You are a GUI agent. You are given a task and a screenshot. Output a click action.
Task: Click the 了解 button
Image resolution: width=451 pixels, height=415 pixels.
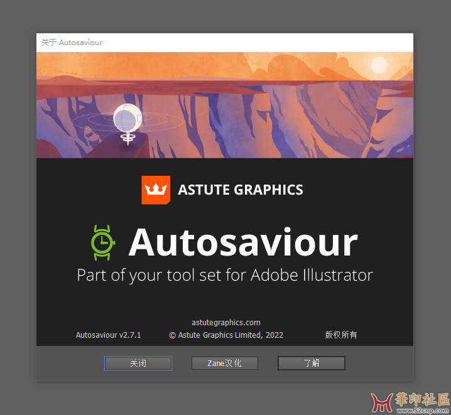coord(312,363)
